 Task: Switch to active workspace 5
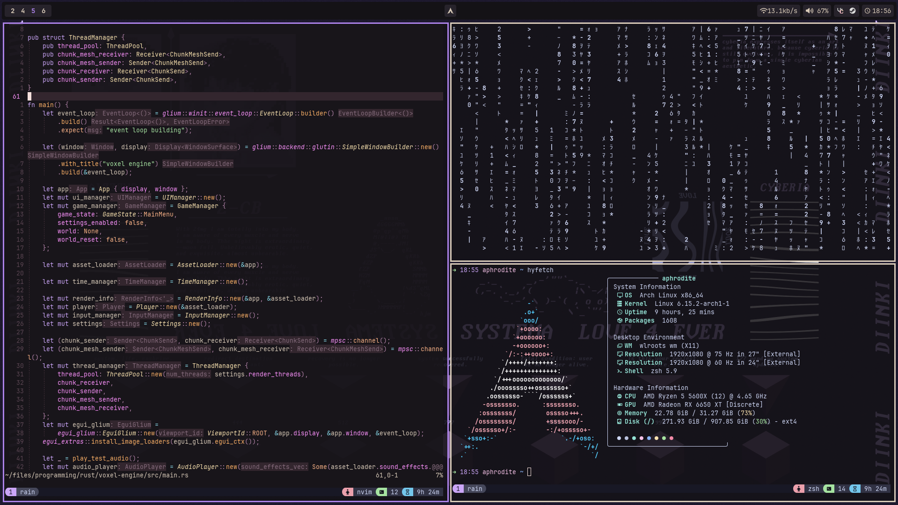click(x=33, y=11)
